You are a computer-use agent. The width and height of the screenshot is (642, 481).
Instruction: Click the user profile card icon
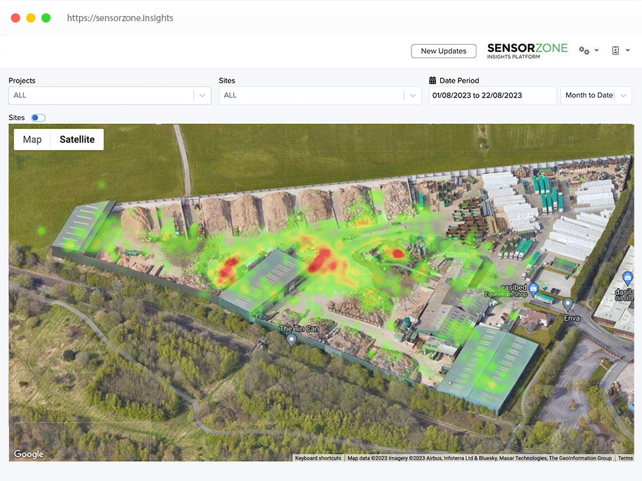click(617, 50)
